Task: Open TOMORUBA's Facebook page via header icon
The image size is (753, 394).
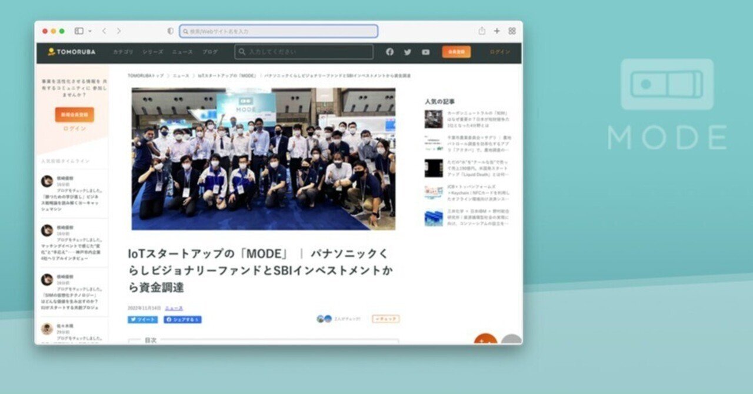Action: [390, 52]
